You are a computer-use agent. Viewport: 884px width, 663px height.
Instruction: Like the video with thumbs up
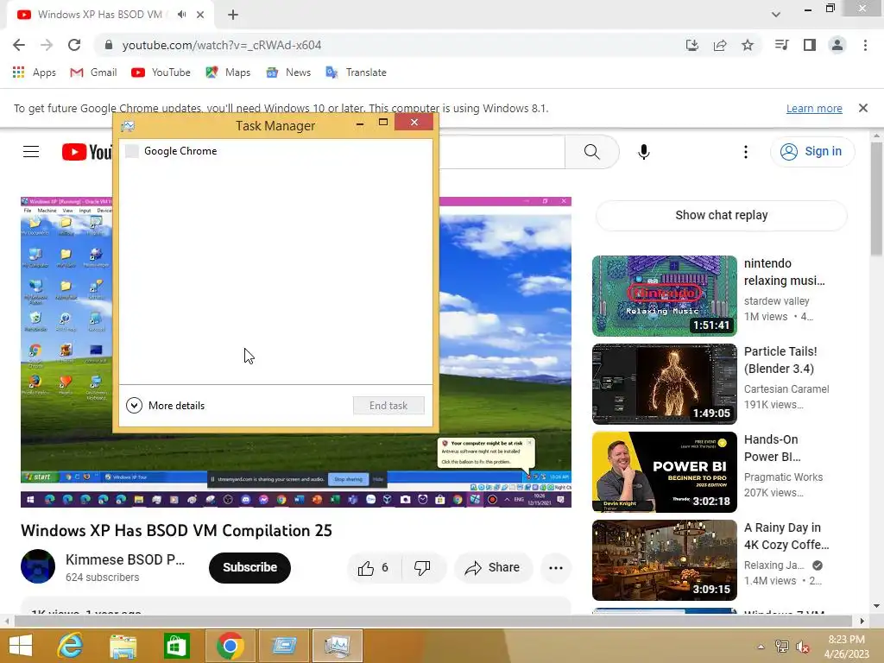click(x=373, y=568)
